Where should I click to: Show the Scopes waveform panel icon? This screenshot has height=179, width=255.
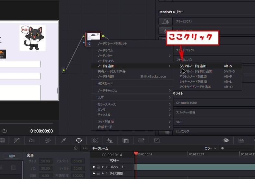[x=241, y=140]
